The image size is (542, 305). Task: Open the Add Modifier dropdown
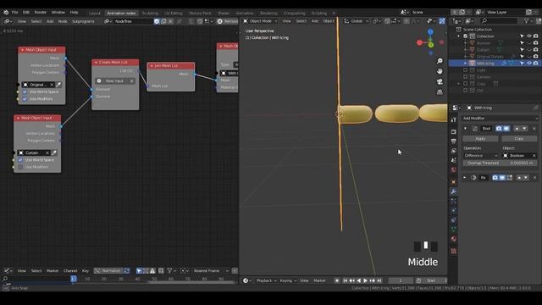500,119
